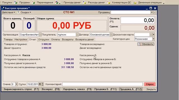This screenshot has height=100, width=179.
Task: Click the Комментарий text field
Action: tap(102, 84)
